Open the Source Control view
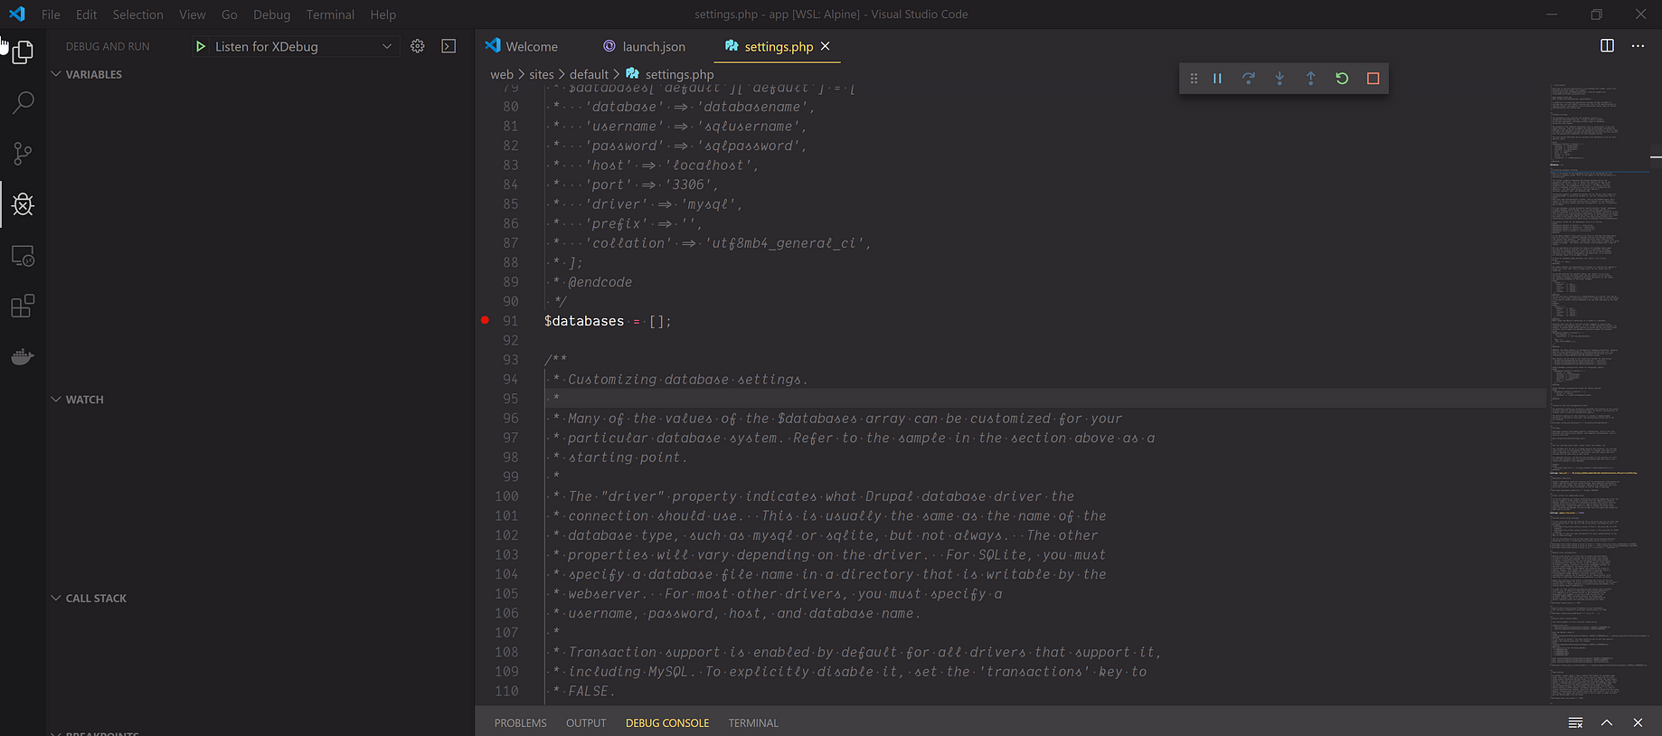Screen dimensions: 1662x736 [23, 154]
